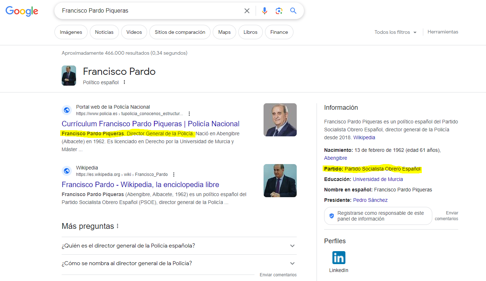The image size is (486, 281).
Task: Expand ¿Cómo se nombra al director general de la Policía?
Action: (179, 263)
